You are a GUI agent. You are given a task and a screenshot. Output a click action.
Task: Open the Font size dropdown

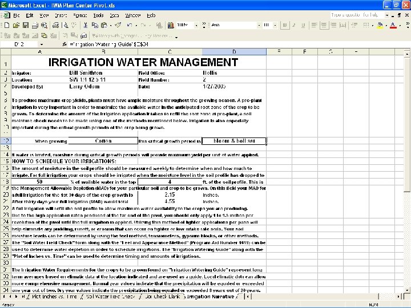click(x=275, y=26)
